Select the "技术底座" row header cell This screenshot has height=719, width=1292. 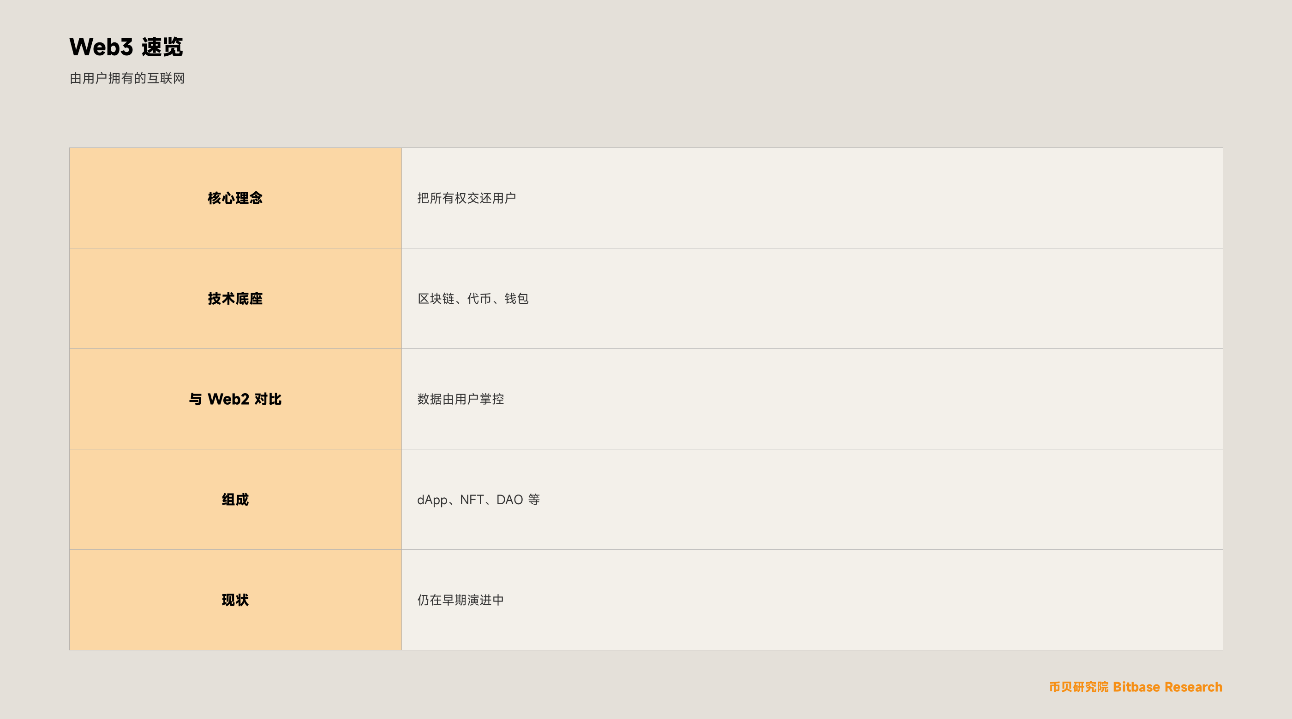[x=235, y=299]
